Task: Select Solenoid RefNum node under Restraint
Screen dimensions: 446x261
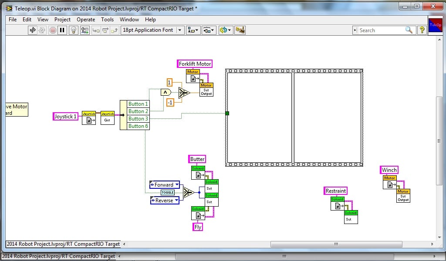Action: [x=338, y=204]
